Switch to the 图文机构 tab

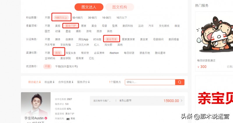point(120,7)
